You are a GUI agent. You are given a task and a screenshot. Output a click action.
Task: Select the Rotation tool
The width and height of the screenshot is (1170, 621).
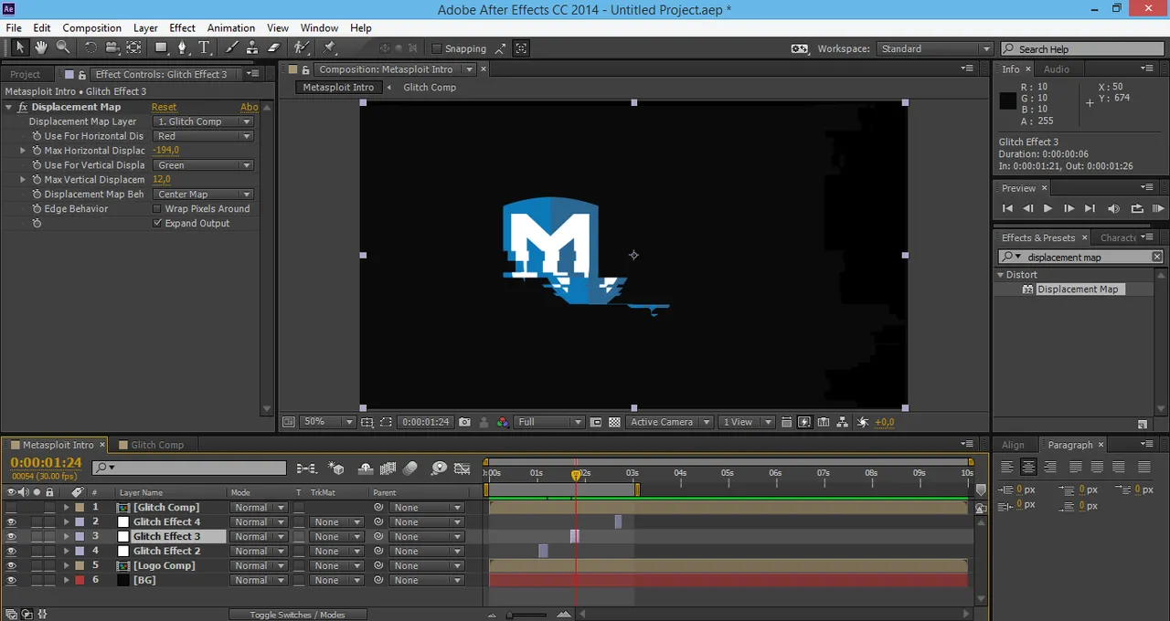(90, 47)
